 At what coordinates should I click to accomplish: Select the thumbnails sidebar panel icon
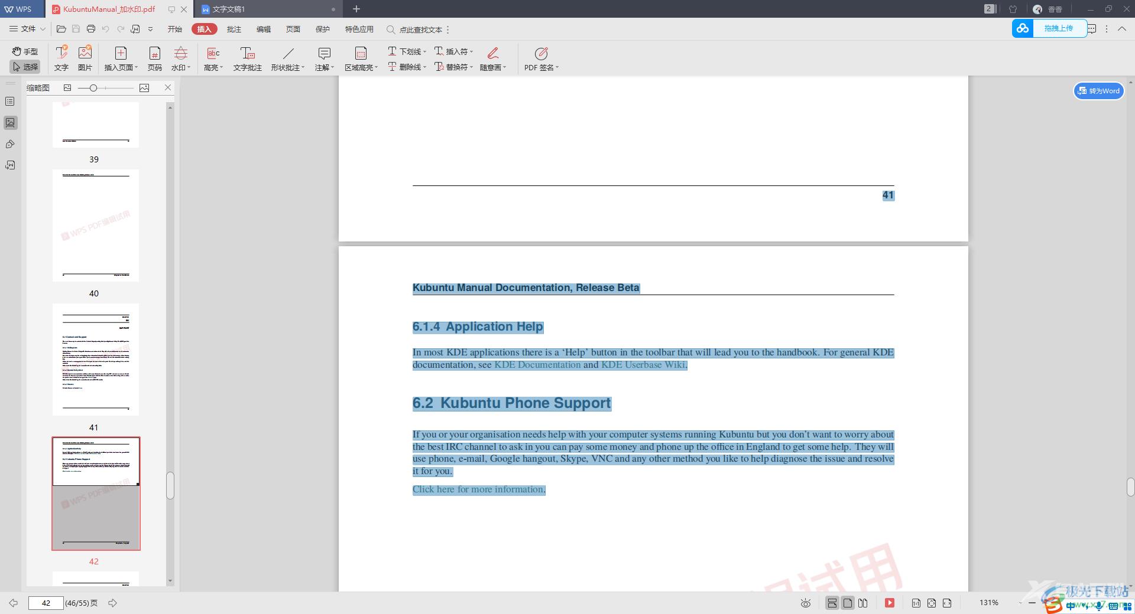click(10, 123)
